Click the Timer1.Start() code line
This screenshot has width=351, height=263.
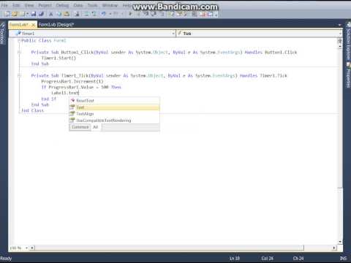58,58
